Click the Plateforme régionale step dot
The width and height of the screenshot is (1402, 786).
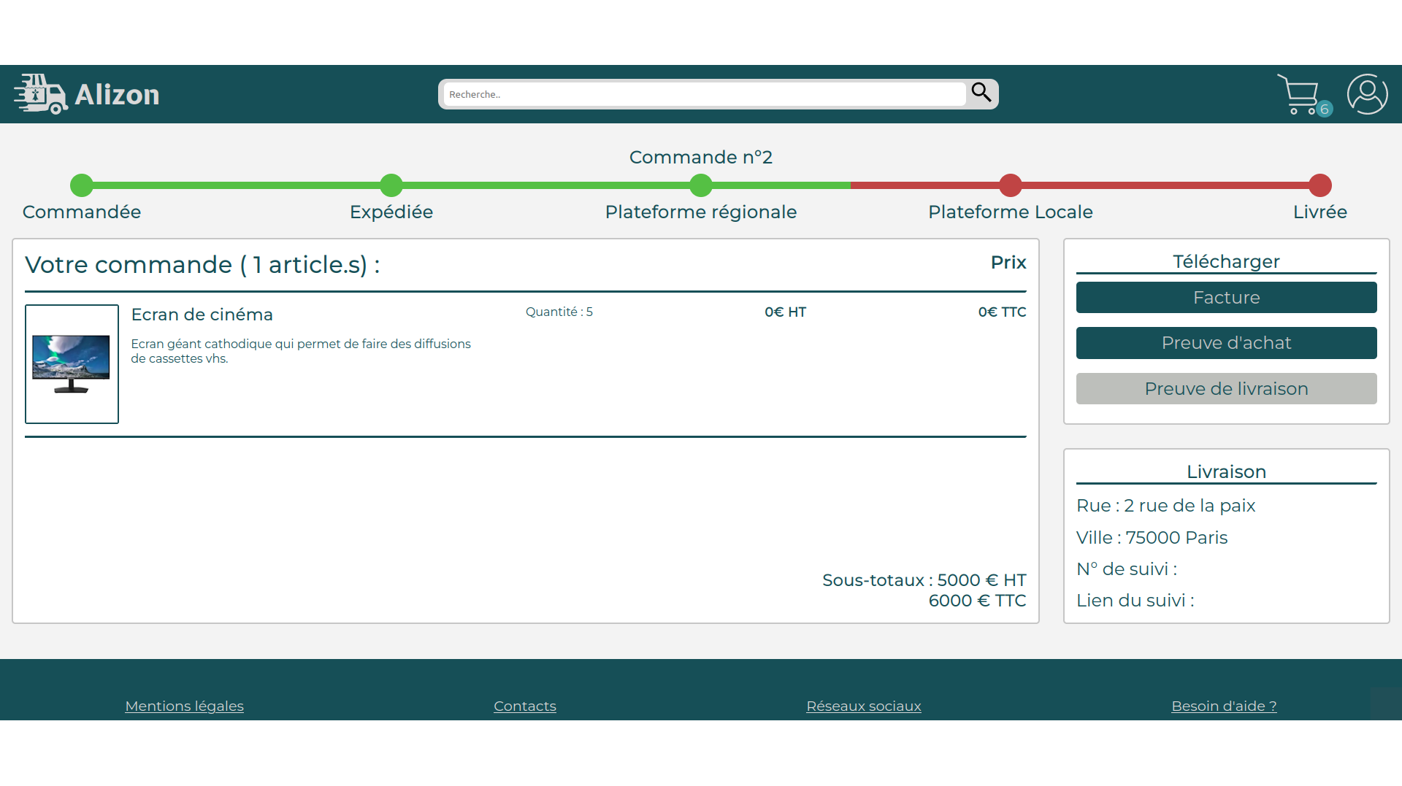[701, 185]
